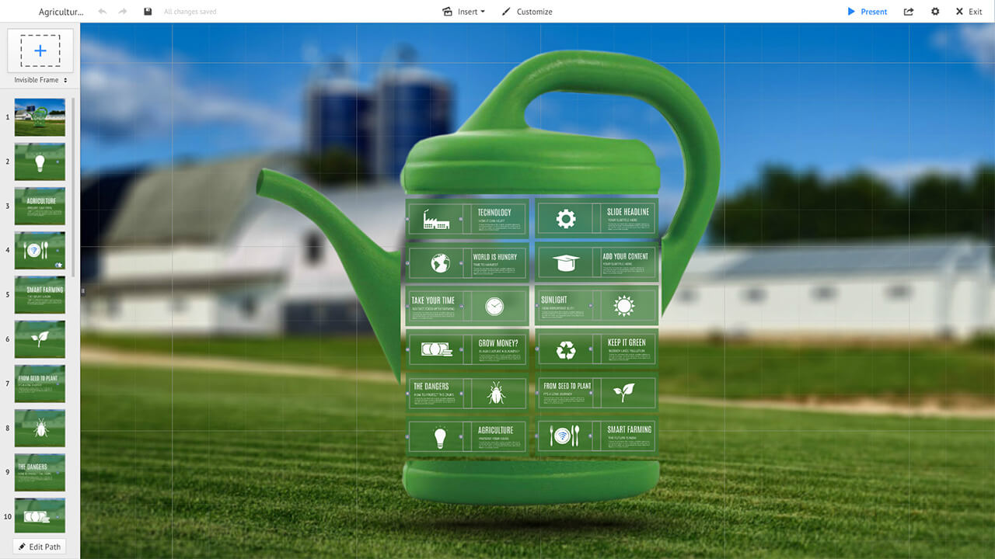The width and height of the screenshot is (995, 559).
Task: Open the Insert dropdown menu
Action: click(463, 12)
